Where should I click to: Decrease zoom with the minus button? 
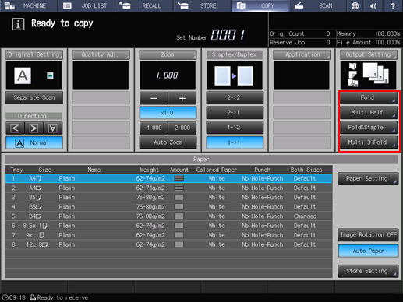tap(154, 98)
